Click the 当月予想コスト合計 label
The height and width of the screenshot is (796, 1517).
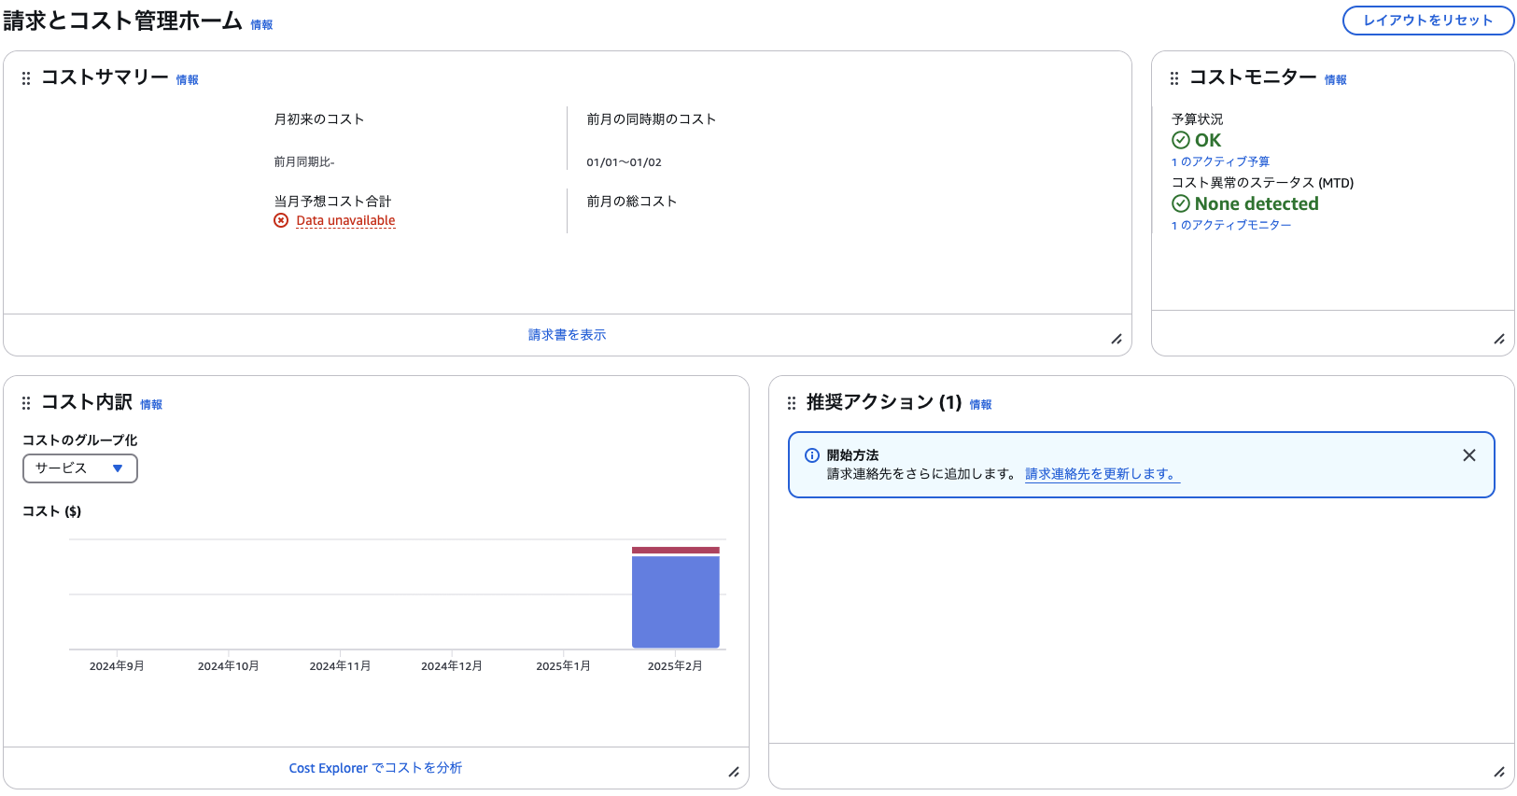click(x=332, y=202)
